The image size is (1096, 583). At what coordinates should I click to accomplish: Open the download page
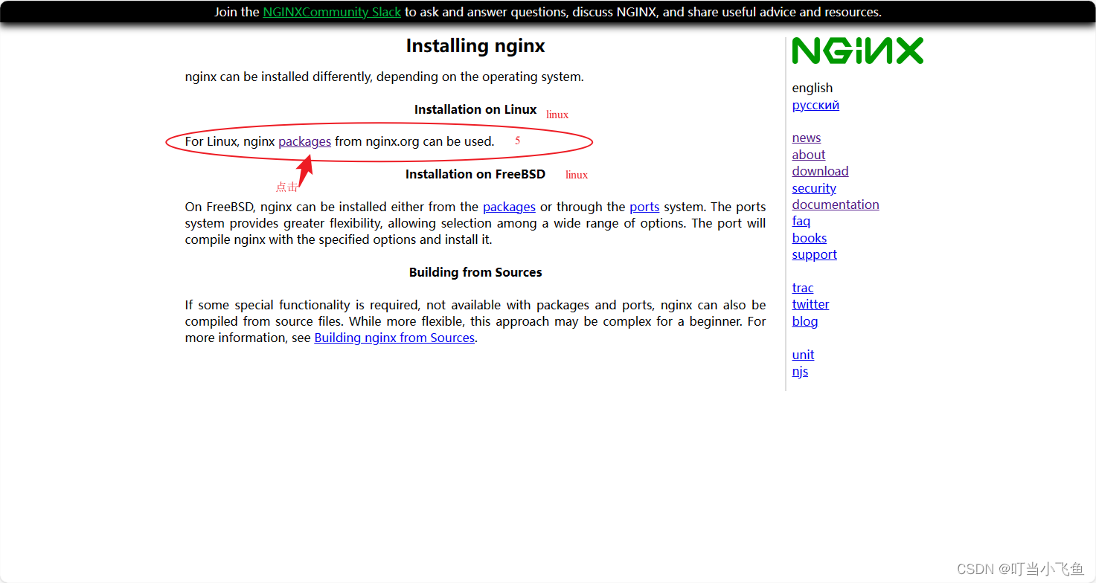click(820, 171)
